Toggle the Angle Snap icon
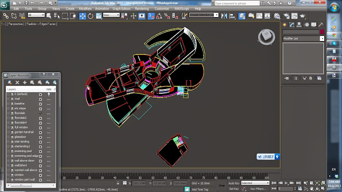Image resolution: width=342 pixels, height=192 pixels. tap(159, 16)
